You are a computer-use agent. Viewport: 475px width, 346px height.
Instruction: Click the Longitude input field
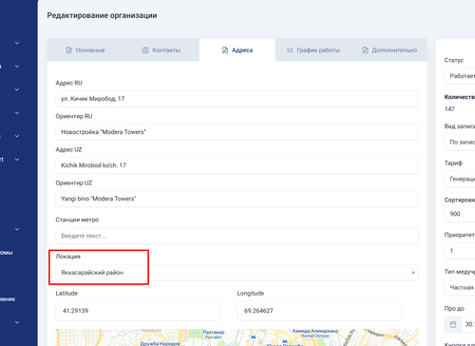(319, 311)
